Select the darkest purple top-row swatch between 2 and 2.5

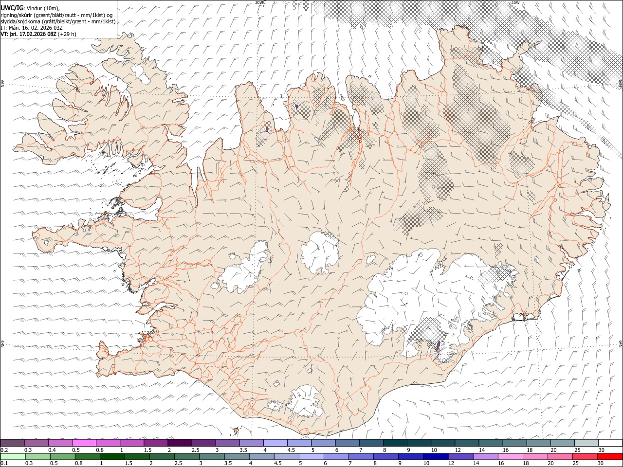click(180, 443)
